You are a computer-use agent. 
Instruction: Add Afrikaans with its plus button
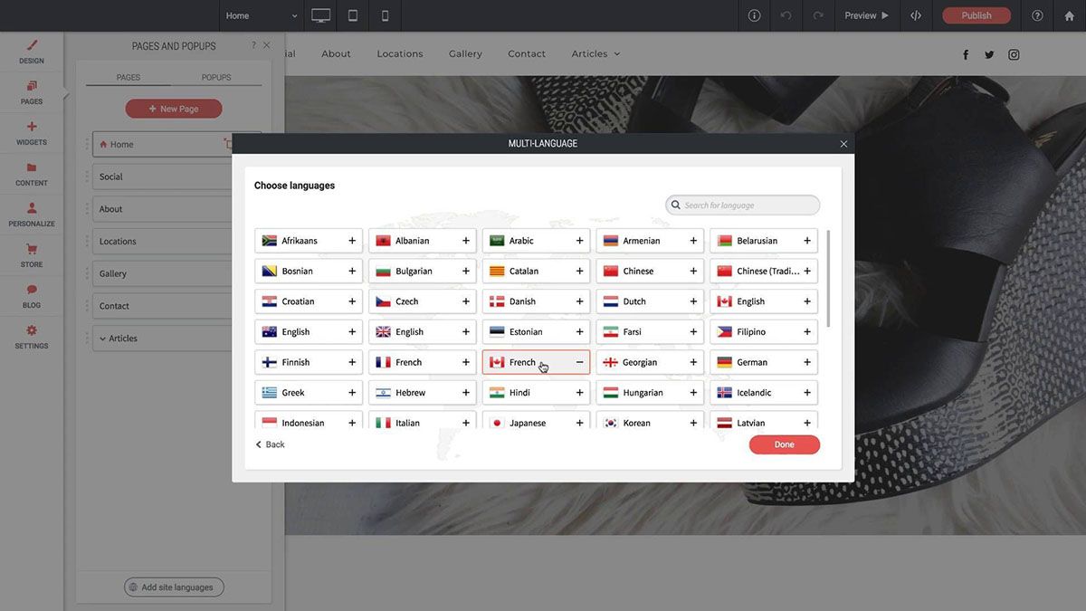click(x=352, y=241)
